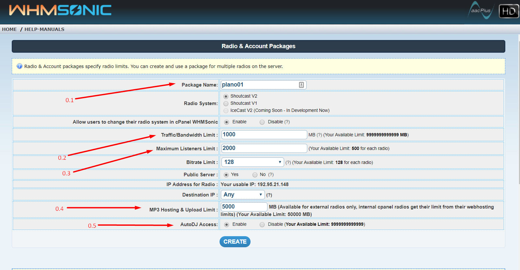Click 'Your Available Limit: 500 for each radio' text
Viewport: 520px width, 270px height.
349,148
